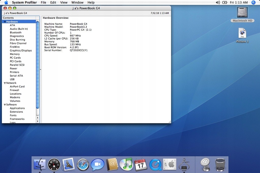
Task: Select Firewall under Network
Action: click(14, 90)
